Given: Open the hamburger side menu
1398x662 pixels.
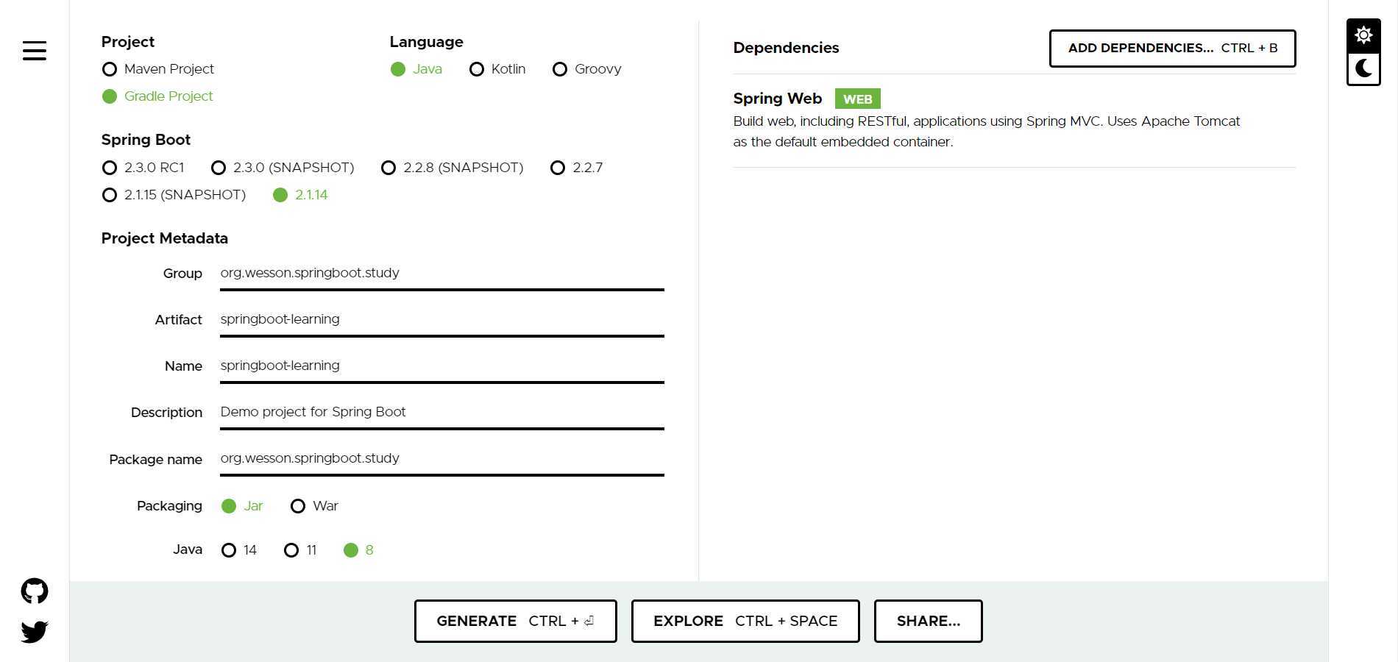Looking at the screenshot, I should click(35, 51).
